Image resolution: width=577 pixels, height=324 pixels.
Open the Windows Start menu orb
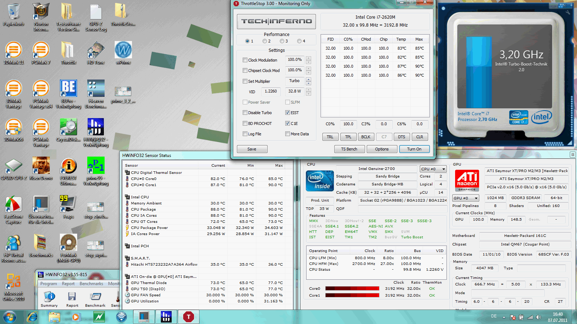pos(10,317)
